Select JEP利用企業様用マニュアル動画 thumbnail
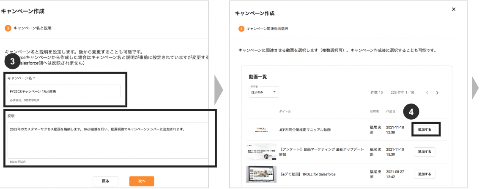 click(x=261, y=130)
